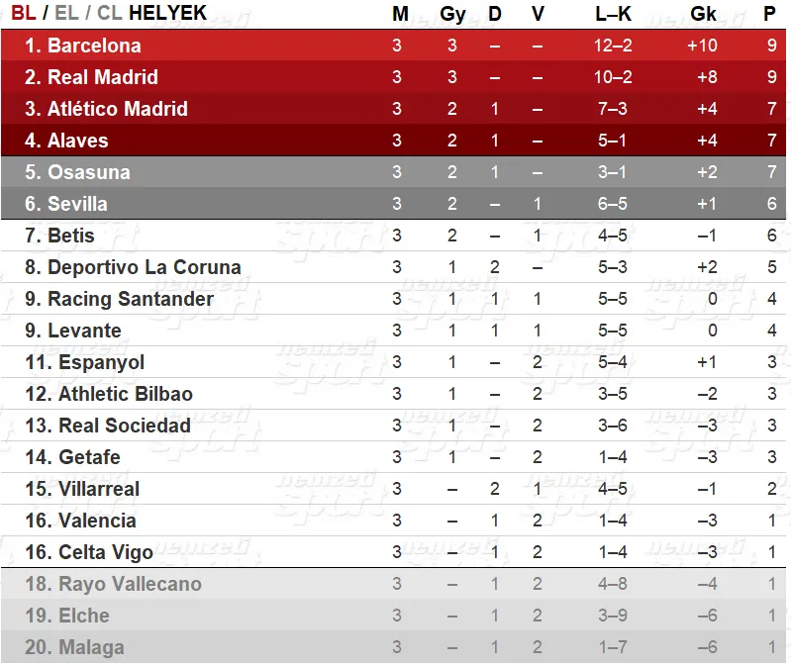Select the Malaga row
The height and width of the screenshot is (666, 791).
click(x=393, y=647)
